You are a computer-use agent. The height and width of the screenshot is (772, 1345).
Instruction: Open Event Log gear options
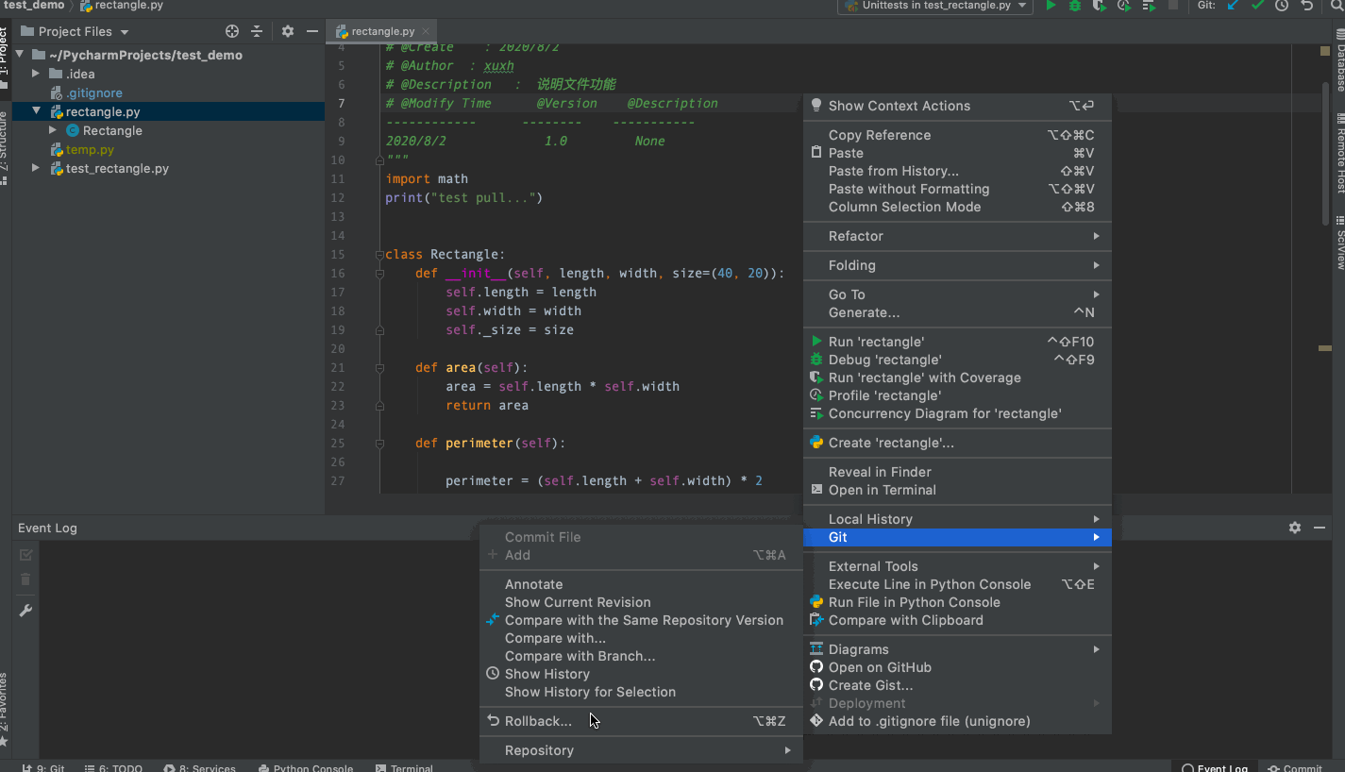pos(1295,528)
